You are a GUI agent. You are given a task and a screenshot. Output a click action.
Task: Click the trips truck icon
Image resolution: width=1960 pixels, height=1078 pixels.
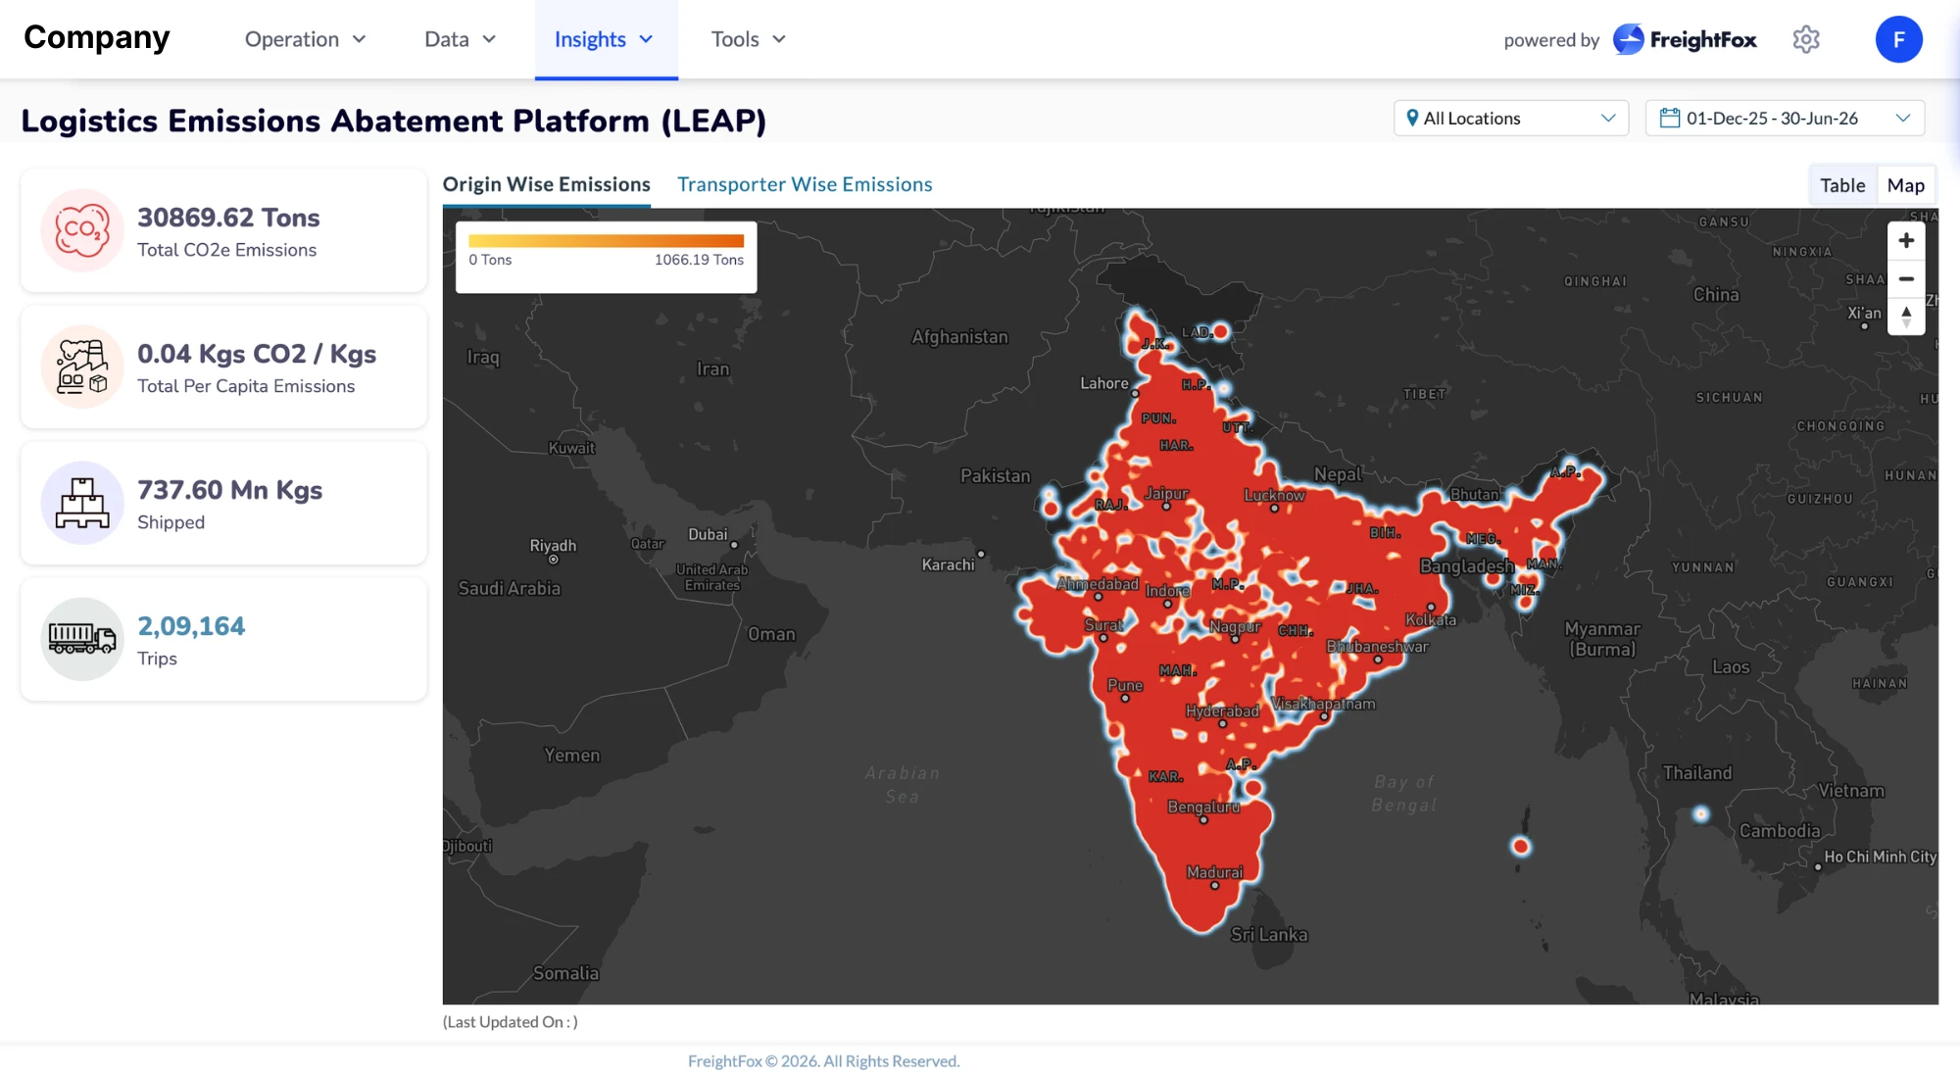pos(82,639)
